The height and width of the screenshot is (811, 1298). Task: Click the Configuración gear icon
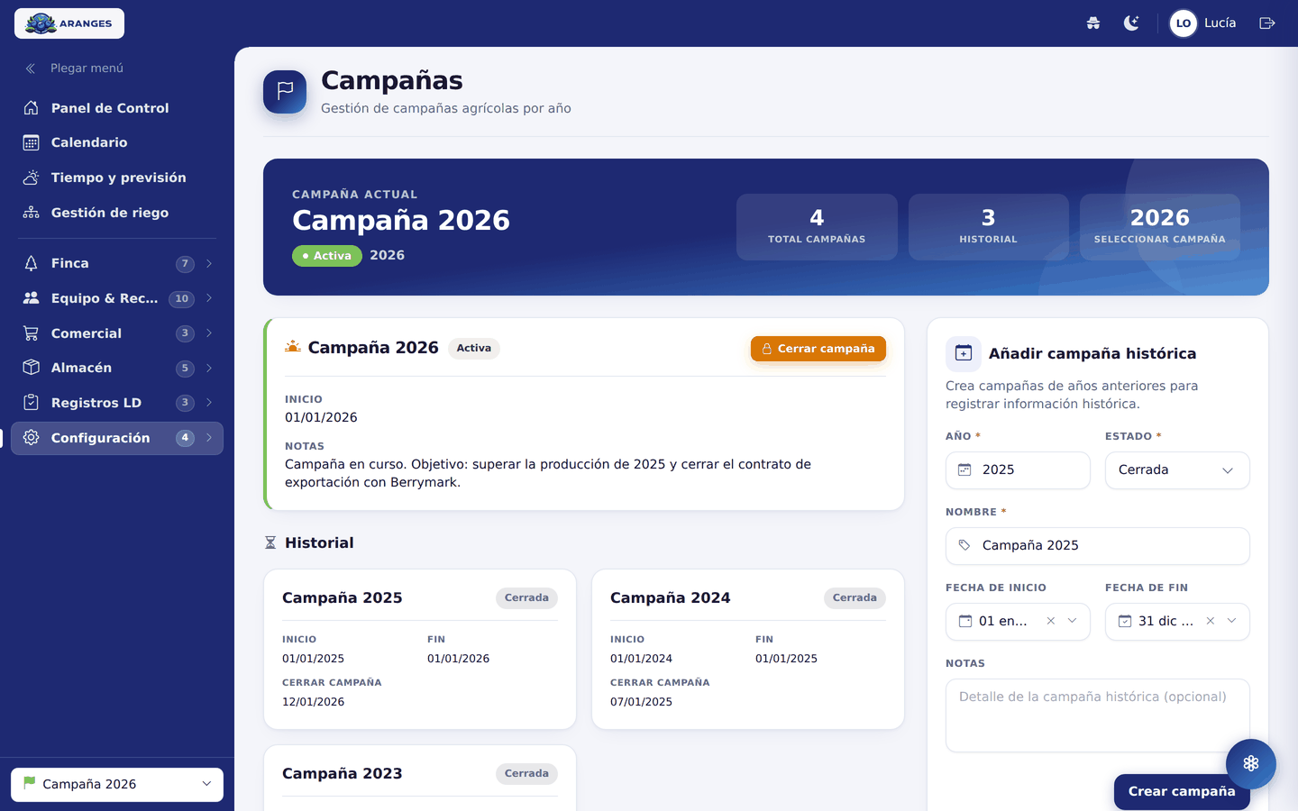32,438
